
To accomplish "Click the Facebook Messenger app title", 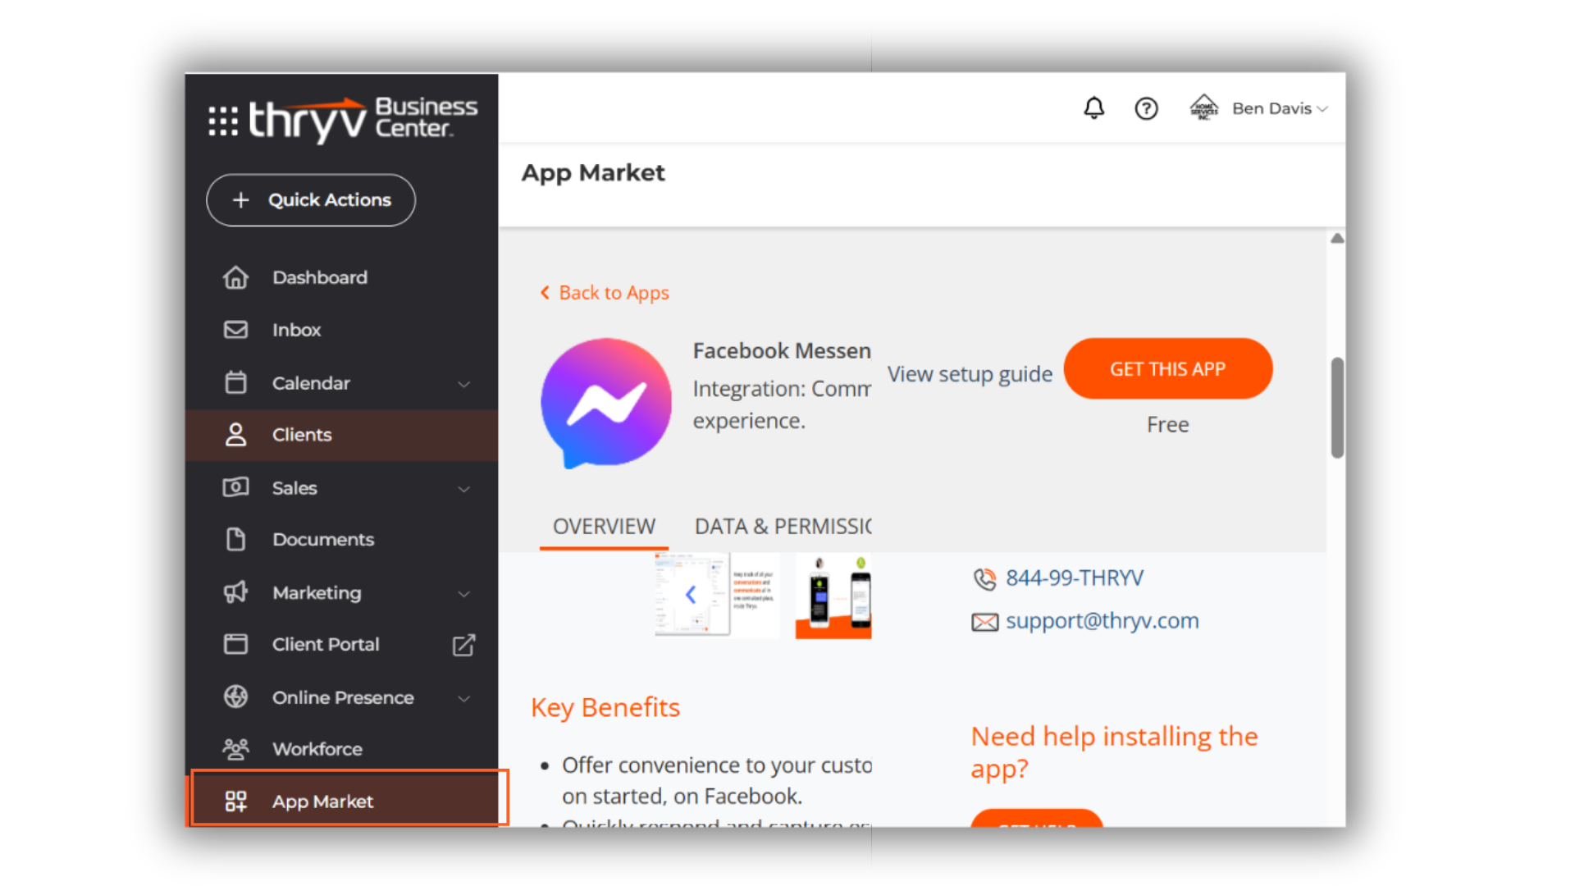I will [782, 351].
